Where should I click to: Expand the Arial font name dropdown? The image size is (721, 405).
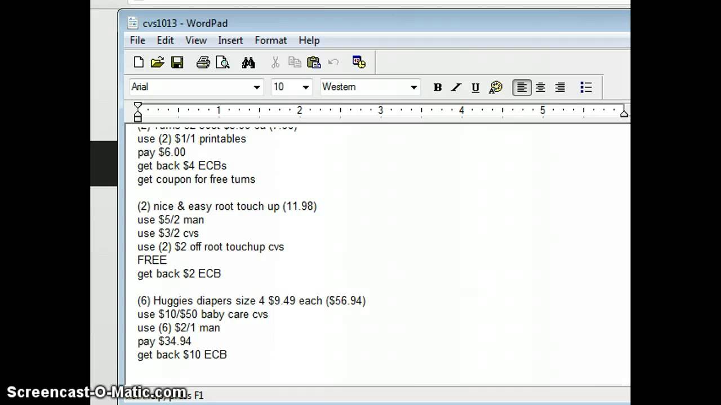click(256, 87)
